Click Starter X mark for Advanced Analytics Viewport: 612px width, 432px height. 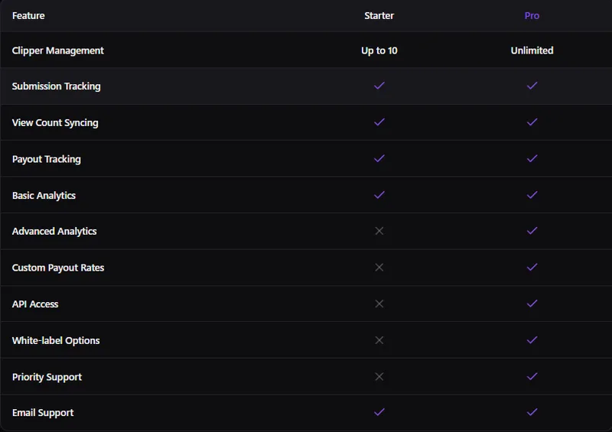point(379,231)
